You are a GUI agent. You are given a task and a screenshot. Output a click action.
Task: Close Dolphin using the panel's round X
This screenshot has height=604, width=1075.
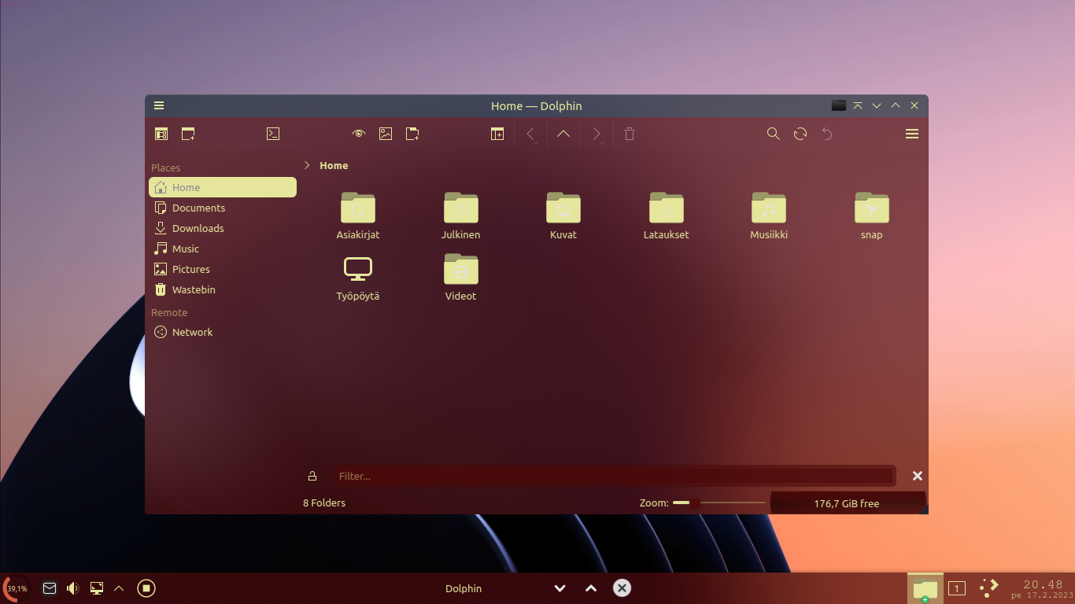pyautogui.click(x=622, y=588)
